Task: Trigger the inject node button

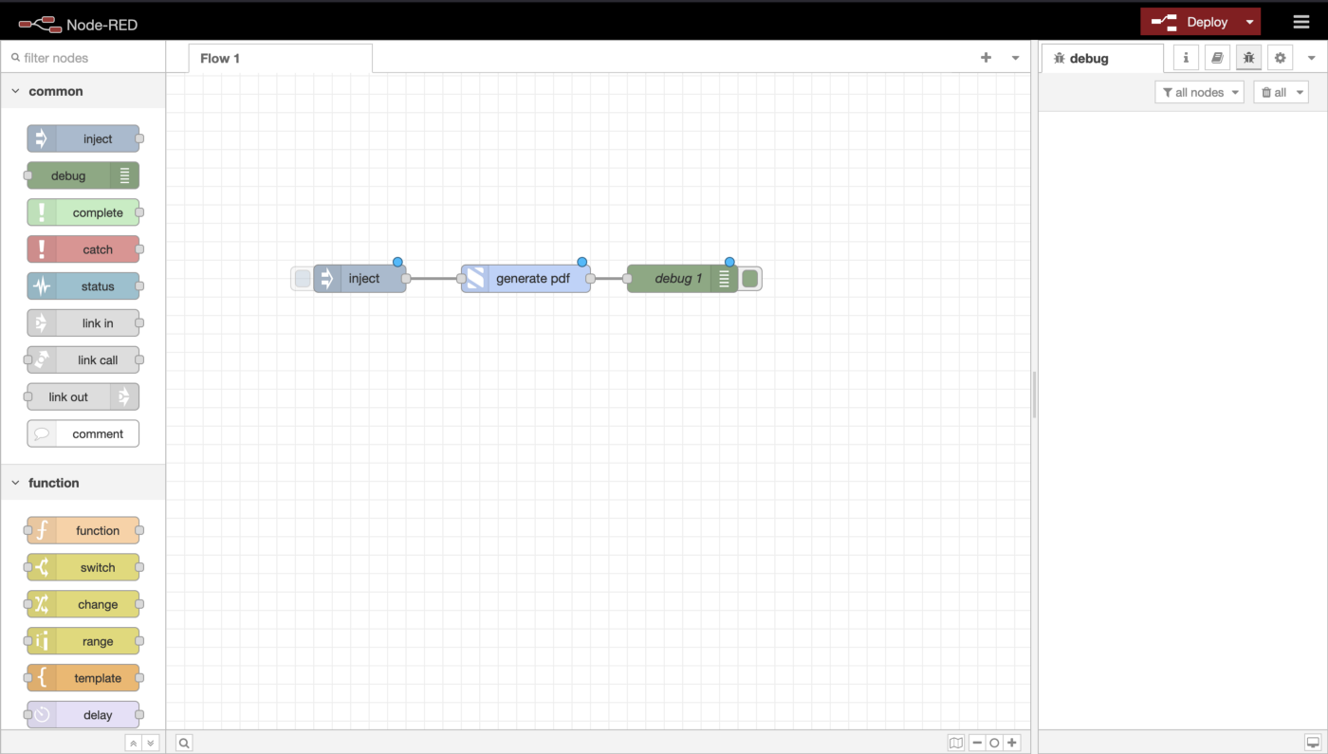Action: [302, 279]
